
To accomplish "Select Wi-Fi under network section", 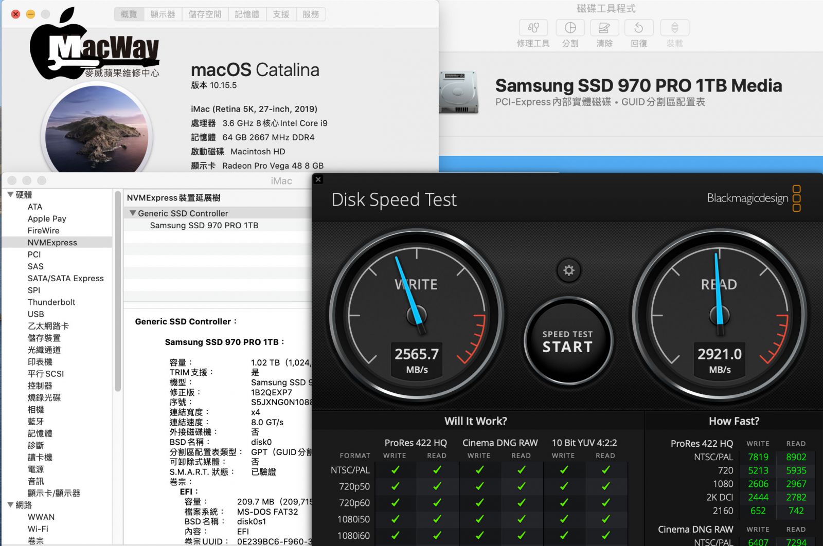I will 38,529.
